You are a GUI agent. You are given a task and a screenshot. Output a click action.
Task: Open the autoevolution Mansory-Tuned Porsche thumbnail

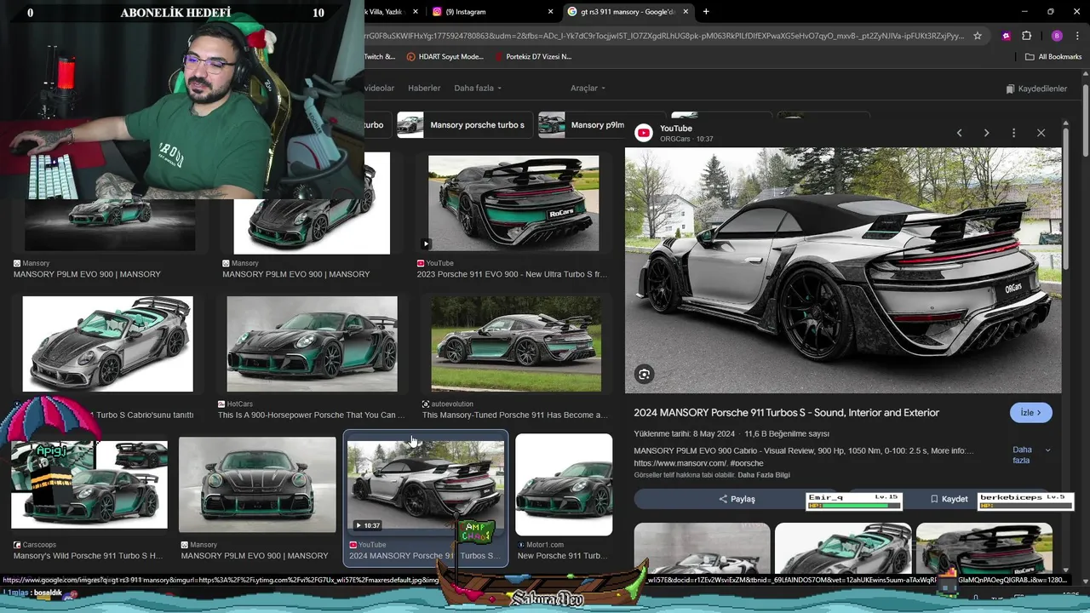[516, 344]
